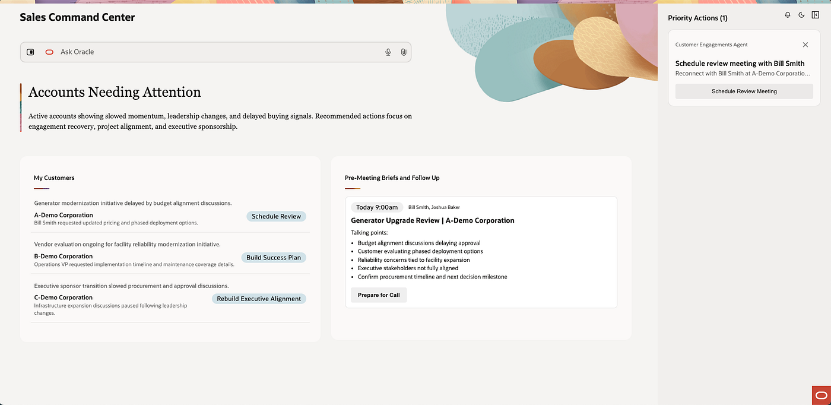
Task: Click the Accounts Needing Attention heading
Action: pos(115,92)
